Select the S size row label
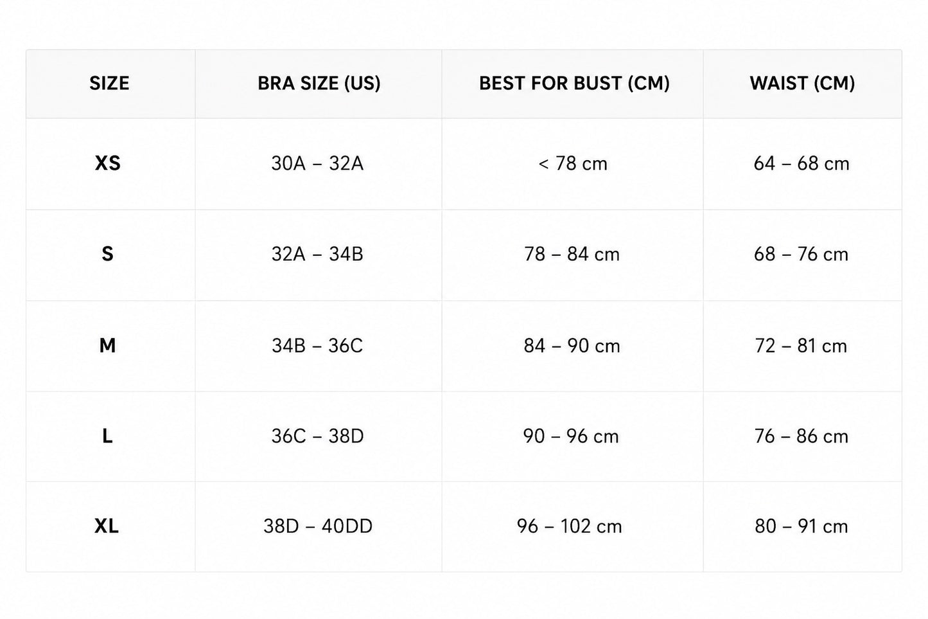This screenshot has height=619, width=928. tap(107, 255)
